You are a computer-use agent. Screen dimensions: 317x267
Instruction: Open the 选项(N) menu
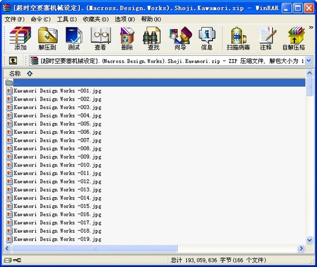click(x=125, y=20)
